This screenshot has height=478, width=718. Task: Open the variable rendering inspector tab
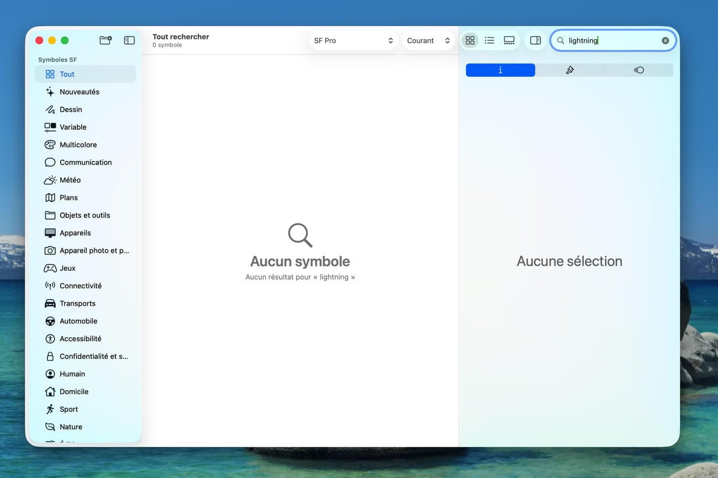(639, 70)
